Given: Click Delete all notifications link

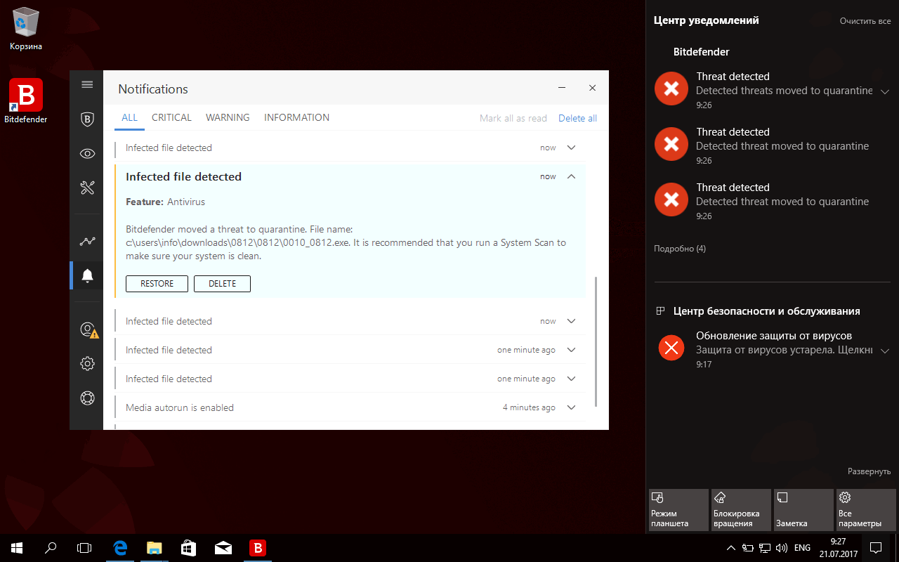Looking at the screenshot, I should 577,118.
